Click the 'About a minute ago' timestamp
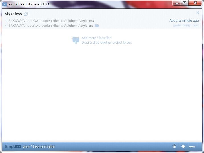 tap(184, 20)
